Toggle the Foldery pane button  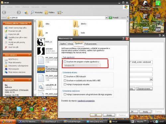coord(49,13)
